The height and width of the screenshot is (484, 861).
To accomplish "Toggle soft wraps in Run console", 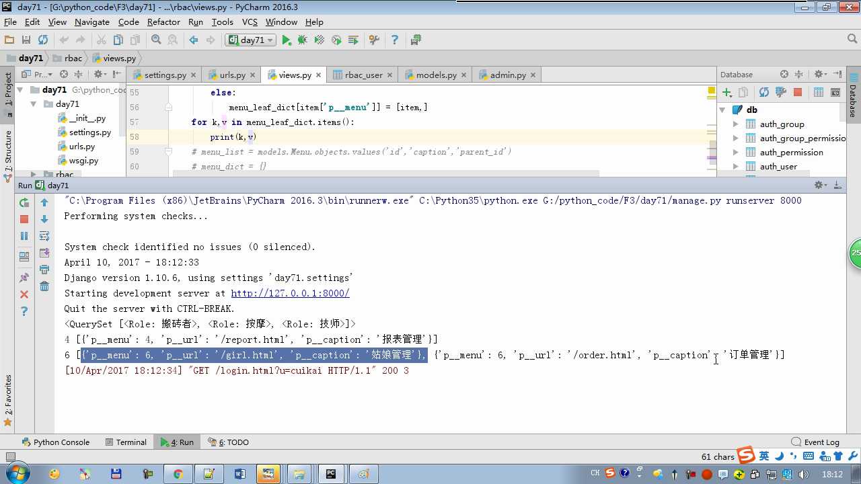I will coord(44,236).
